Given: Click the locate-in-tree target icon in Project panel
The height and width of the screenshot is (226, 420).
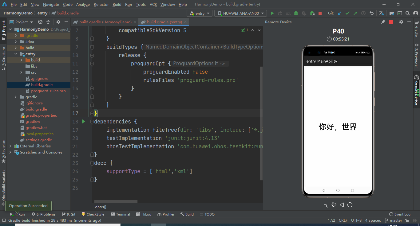Looking at the screenshot, I should point(40,22).
